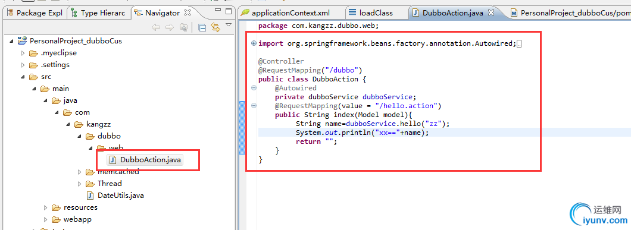
Task: Collapse the src folder
Action: pos(23,77)
